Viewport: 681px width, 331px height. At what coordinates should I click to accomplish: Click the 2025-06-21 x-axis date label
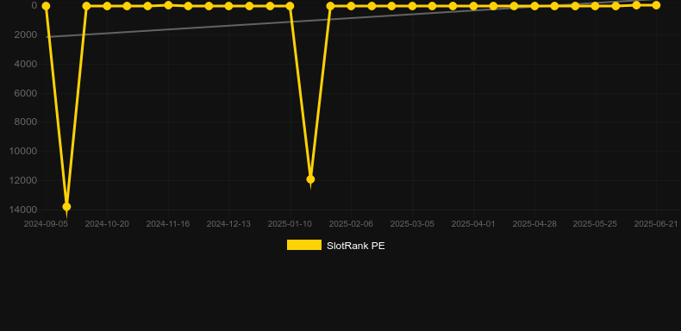(x=656, y=224)
